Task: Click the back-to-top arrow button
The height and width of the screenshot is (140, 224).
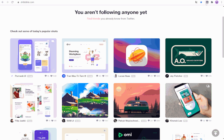Action: click(x=216, y=133)
